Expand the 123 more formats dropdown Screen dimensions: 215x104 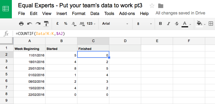point(91,24)
